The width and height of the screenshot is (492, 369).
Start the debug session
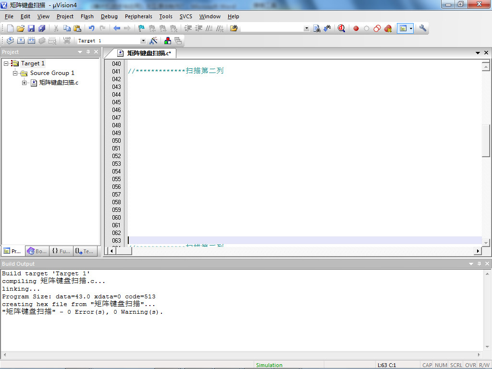coord(342,28)
